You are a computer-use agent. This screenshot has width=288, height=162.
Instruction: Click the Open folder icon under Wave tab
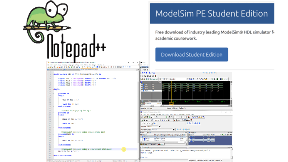click(145, 70)
